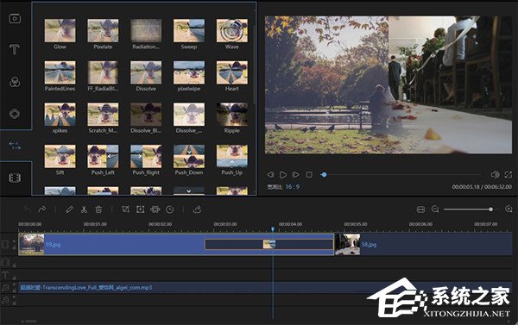Open the Text panel (T icon)
The image size is (518, 325).
(14, 50)
